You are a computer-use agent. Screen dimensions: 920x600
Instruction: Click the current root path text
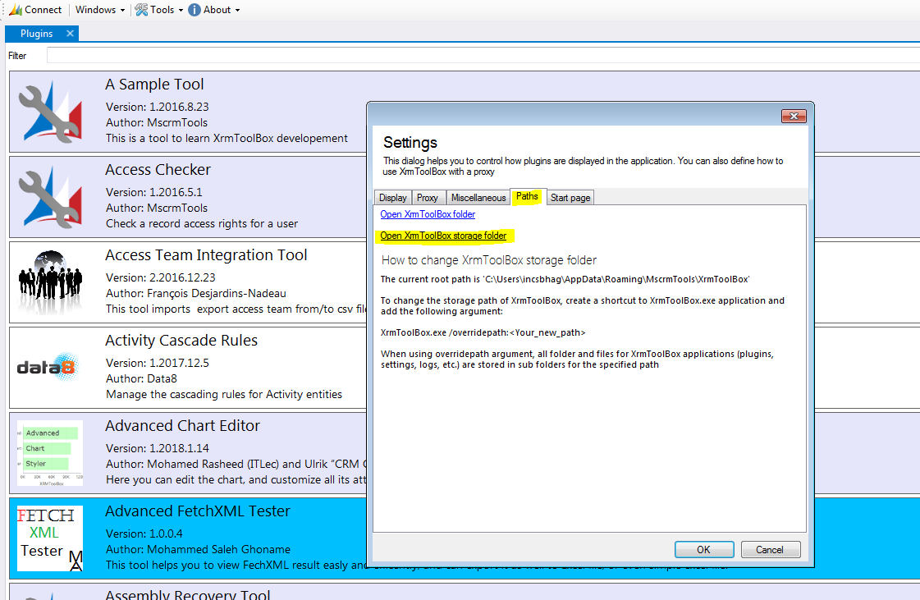pyautogui.click(x=565, y=279)
